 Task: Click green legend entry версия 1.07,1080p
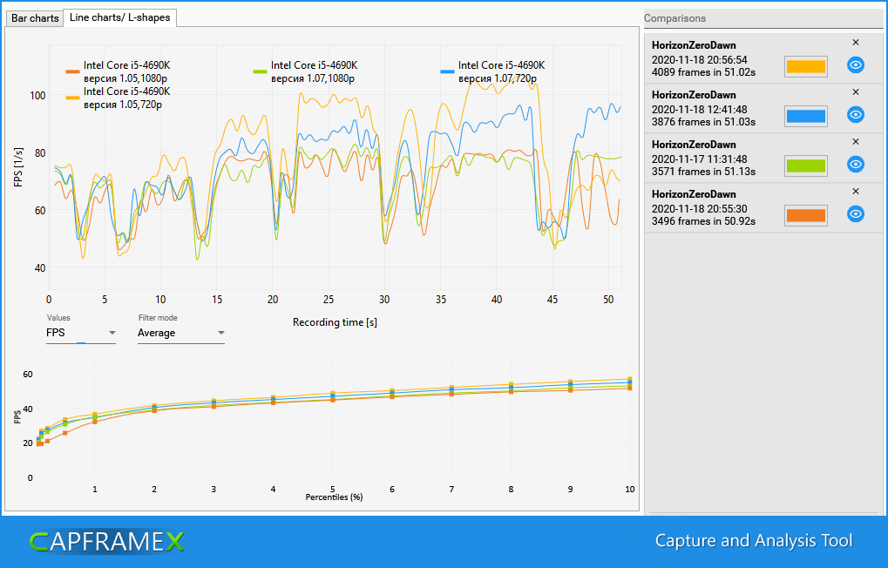tap(305, 72)
